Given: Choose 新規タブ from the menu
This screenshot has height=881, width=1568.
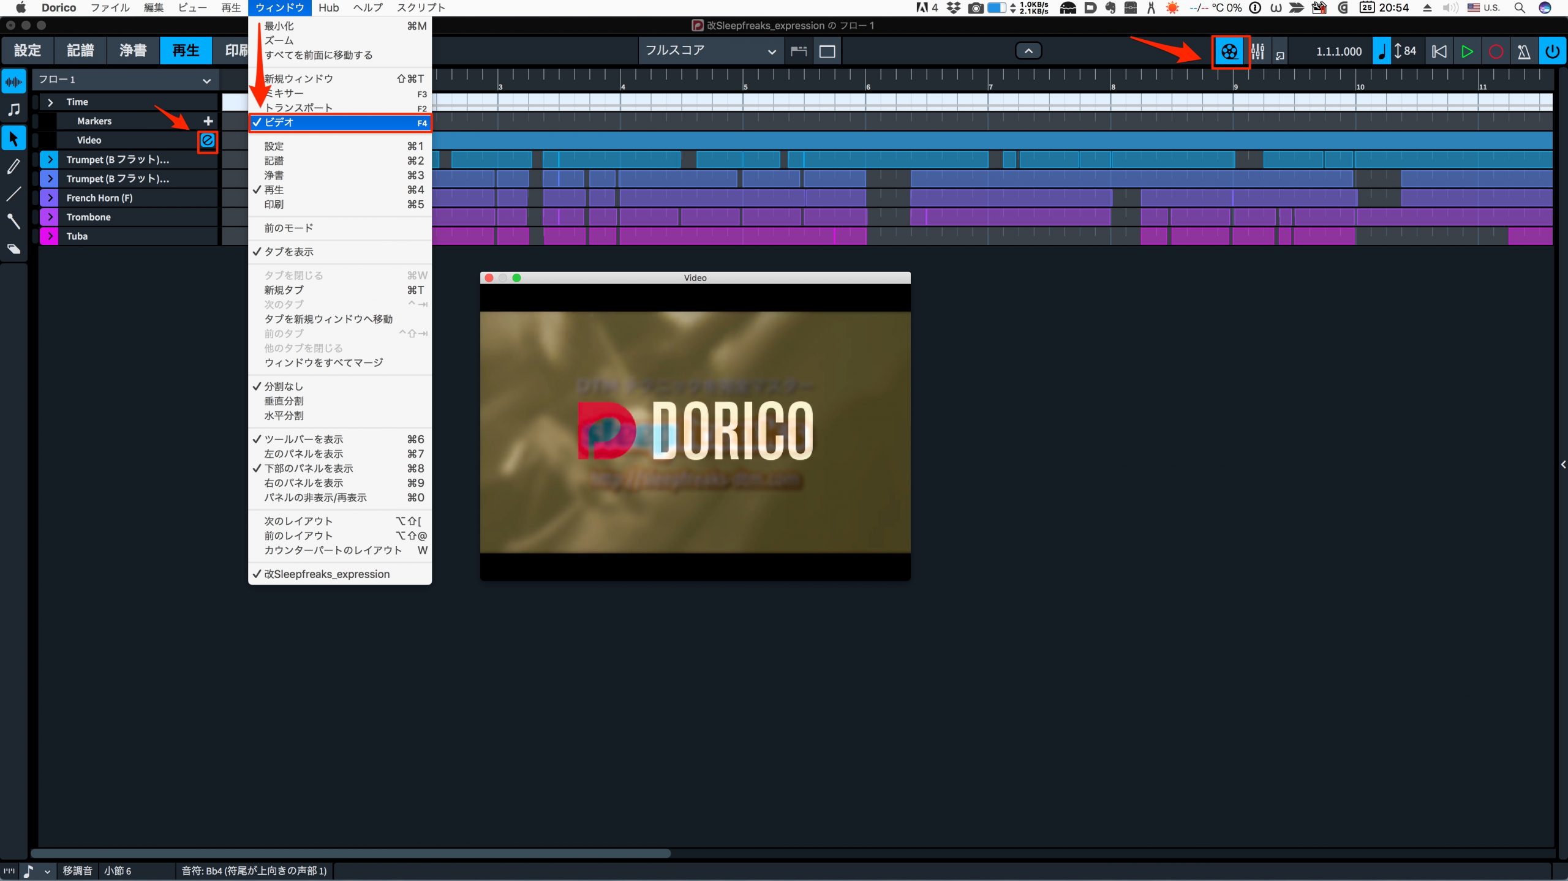Looking at the screenshot, I should pyautogui.click(x=340, y=290).
